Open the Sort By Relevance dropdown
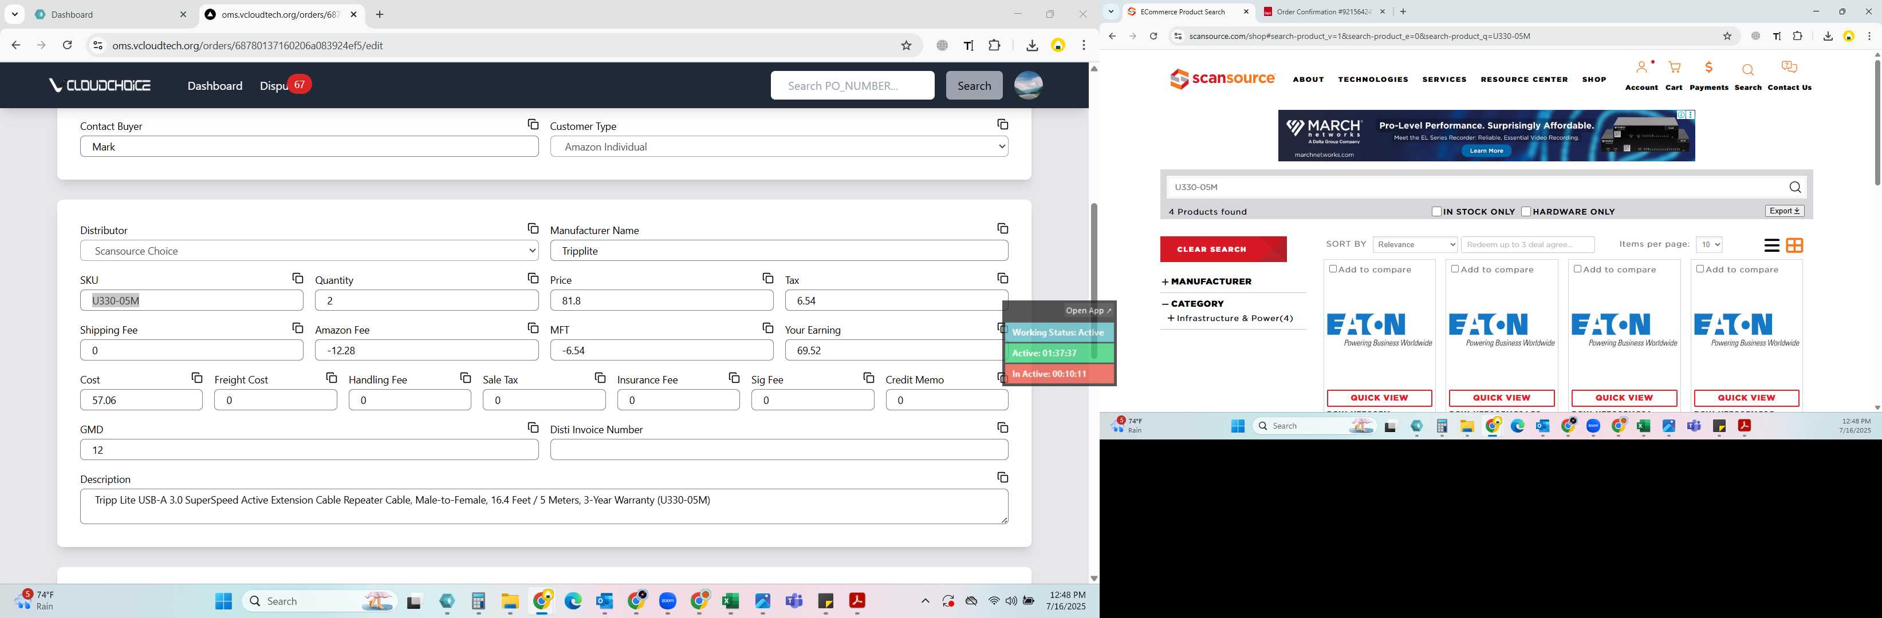 click(1415, 244)
